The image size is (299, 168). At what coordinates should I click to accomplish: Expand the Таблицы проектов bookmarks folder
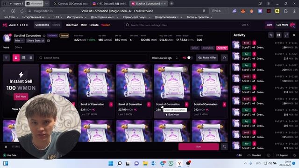click(x=199, y=17)
